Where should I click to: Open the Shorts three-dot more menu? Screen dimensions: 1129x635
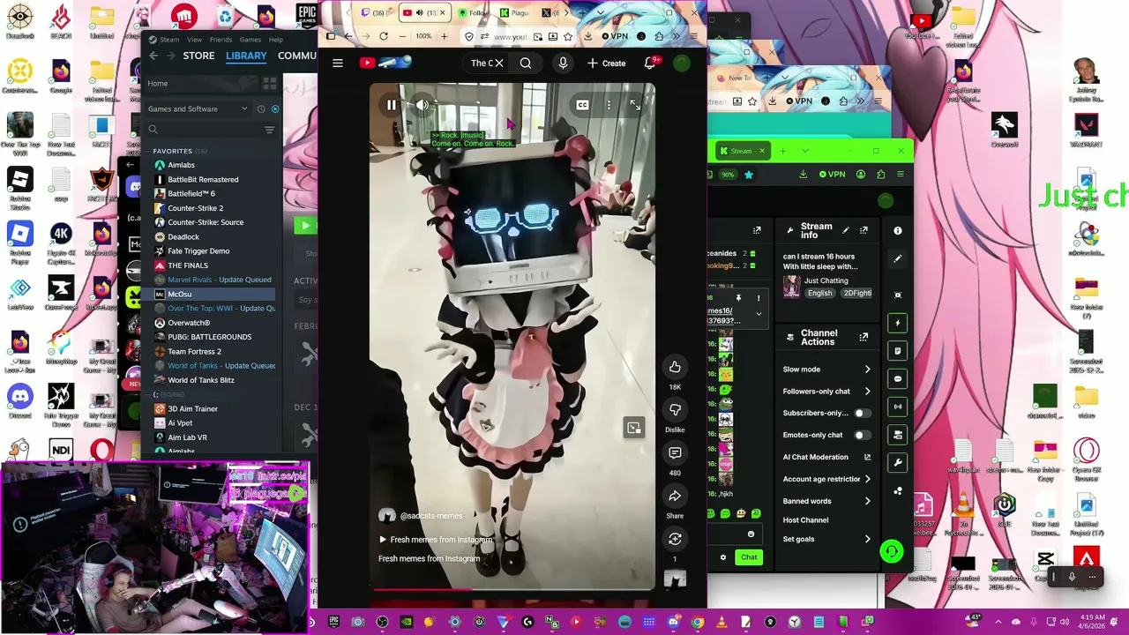609,105
